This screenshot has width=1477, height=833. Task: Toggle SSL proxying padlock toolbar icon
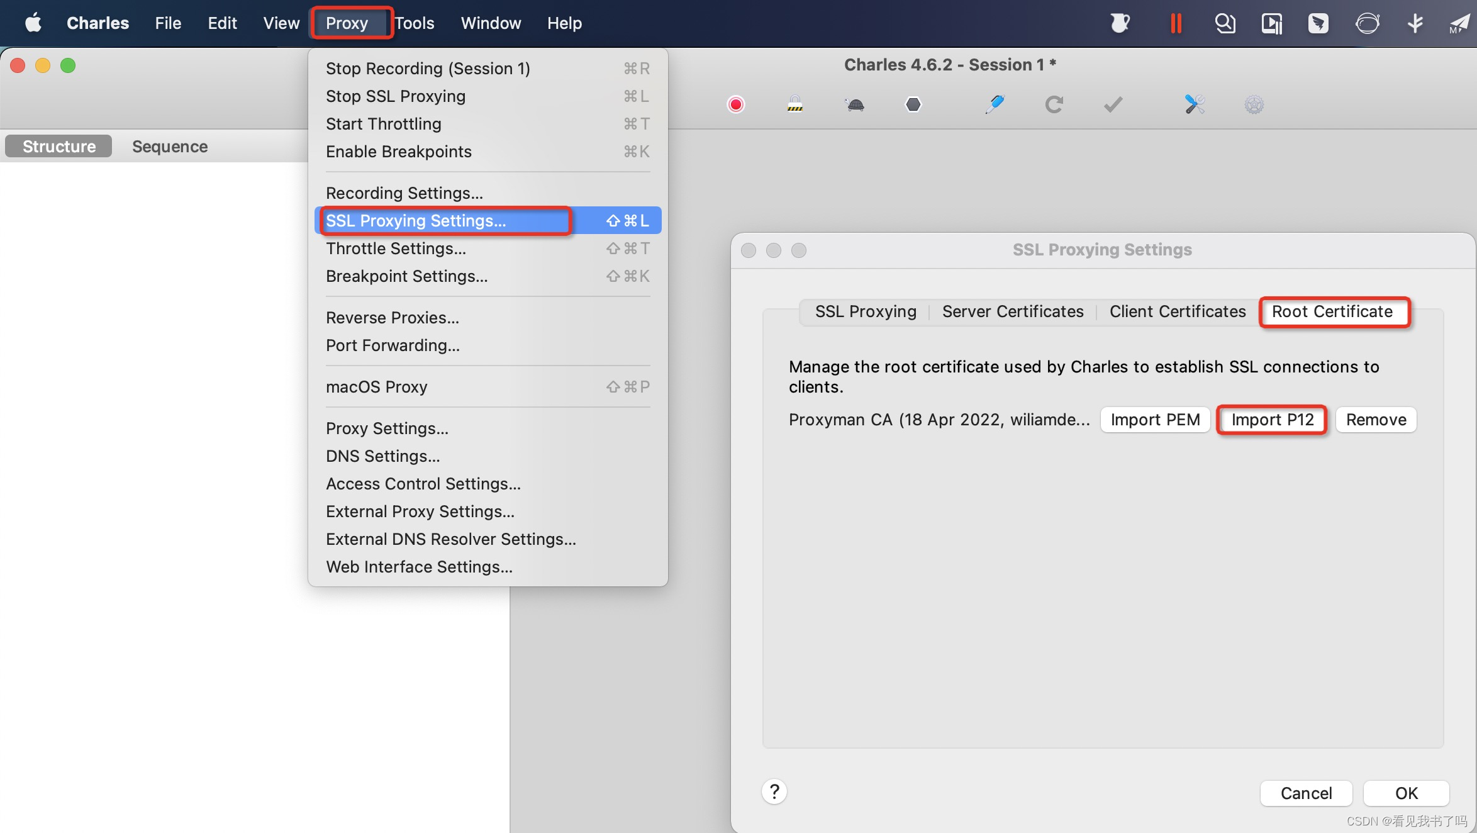point(795,104)
